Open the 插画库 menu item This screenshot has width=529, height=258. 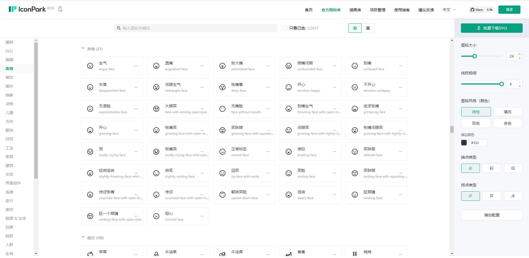pos(355,10)
